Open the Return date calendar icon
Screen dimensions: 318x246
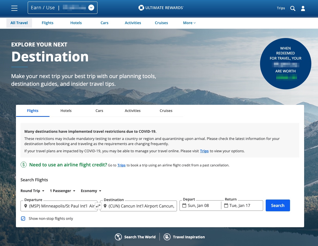[x=226, y=205]
